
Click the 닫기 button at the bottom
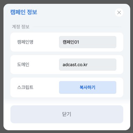click(x=67, y=114)
